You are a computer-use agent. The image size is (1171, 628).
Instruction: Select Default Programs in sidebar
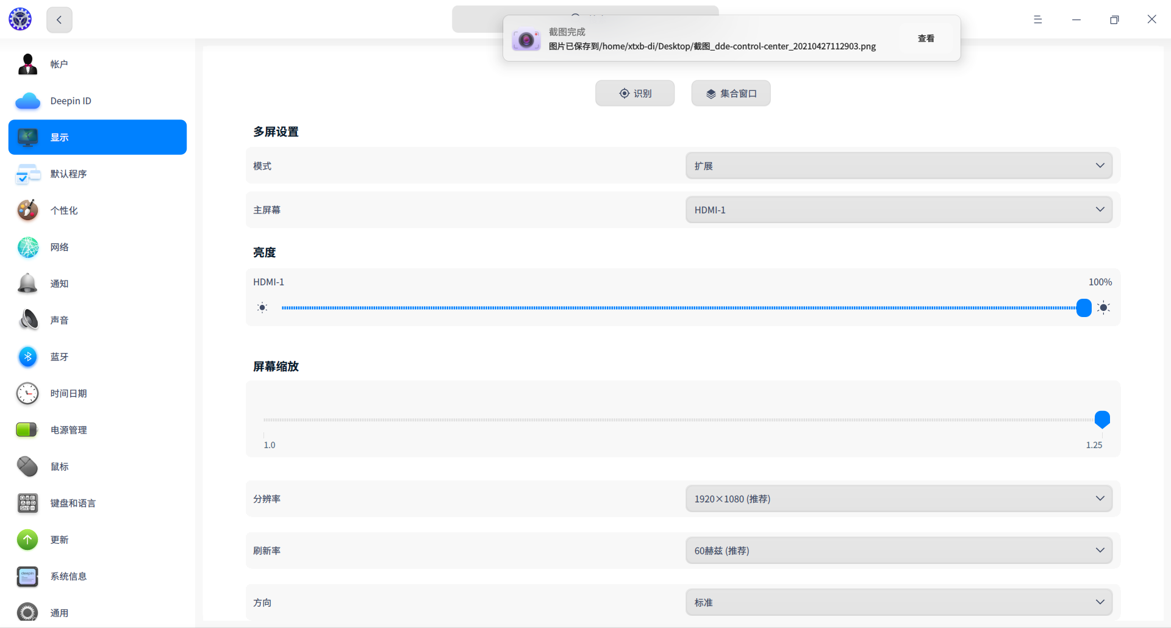[x=68, y=174]
